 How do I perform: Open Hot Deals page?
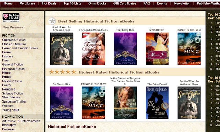point(49,3)
